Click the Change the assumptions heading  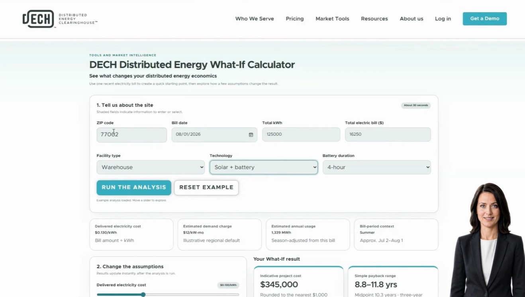130,267
